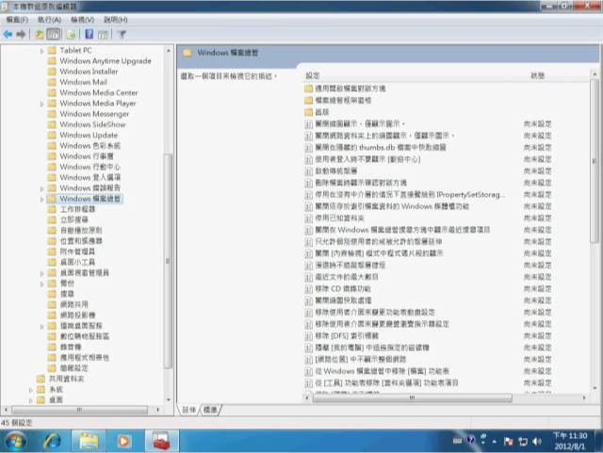Go back with the blue Back arrow
Image resolution: width=603 pixels, height=453 pixels.
tap(8, 34)
